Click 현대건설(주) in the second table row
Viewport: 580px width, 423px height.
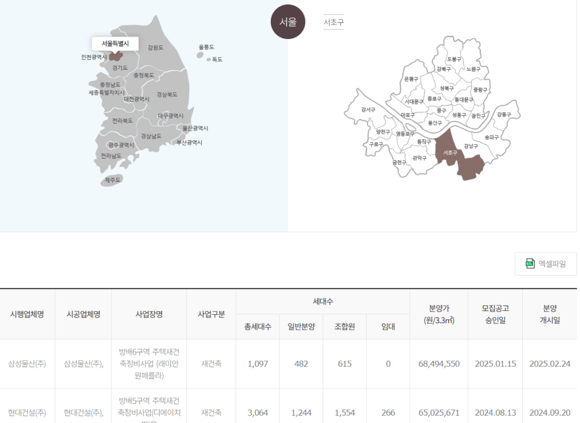pyautogui.click(x=27, y=412)
